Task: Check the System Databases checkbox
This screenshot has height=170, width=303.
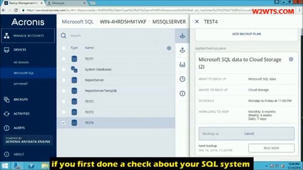Action: (x=63, y=69)
